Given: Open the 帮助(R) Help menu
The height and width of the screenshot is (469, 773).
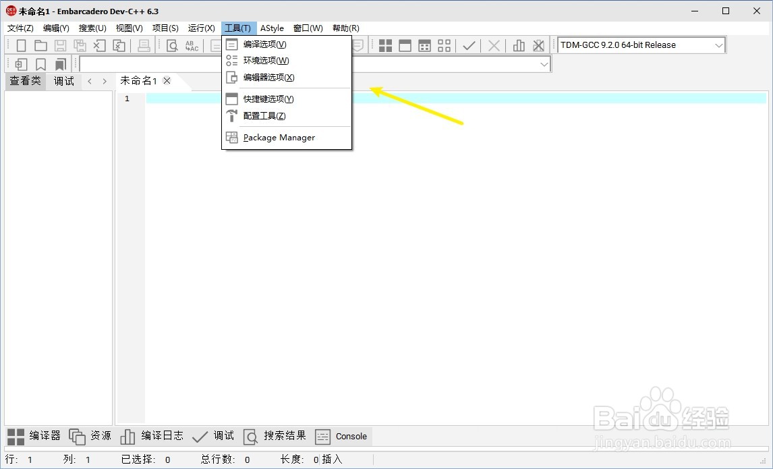Looking at the screenshot, I should pos(345,28).
